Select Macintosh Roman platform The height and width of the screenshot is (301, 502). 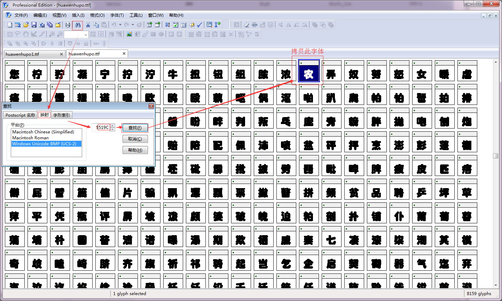click(46, 138)
